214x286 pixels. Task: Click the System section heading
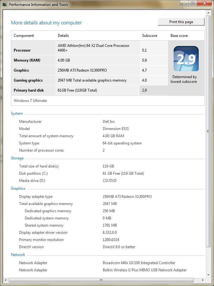17,113
